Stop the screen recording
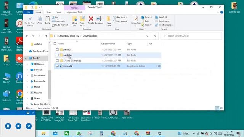This screenshot has width=244, height=137. point(18,126)
